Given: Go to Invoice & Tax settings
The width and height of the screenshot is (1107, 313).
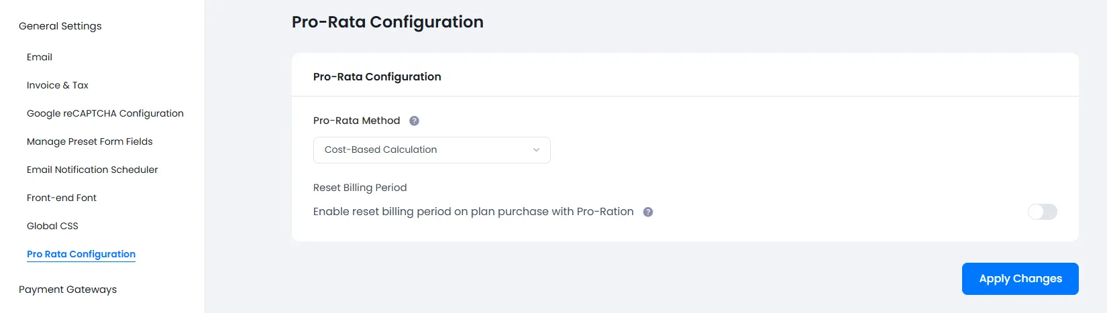Looking at the screenshot, I should (58, 85).
